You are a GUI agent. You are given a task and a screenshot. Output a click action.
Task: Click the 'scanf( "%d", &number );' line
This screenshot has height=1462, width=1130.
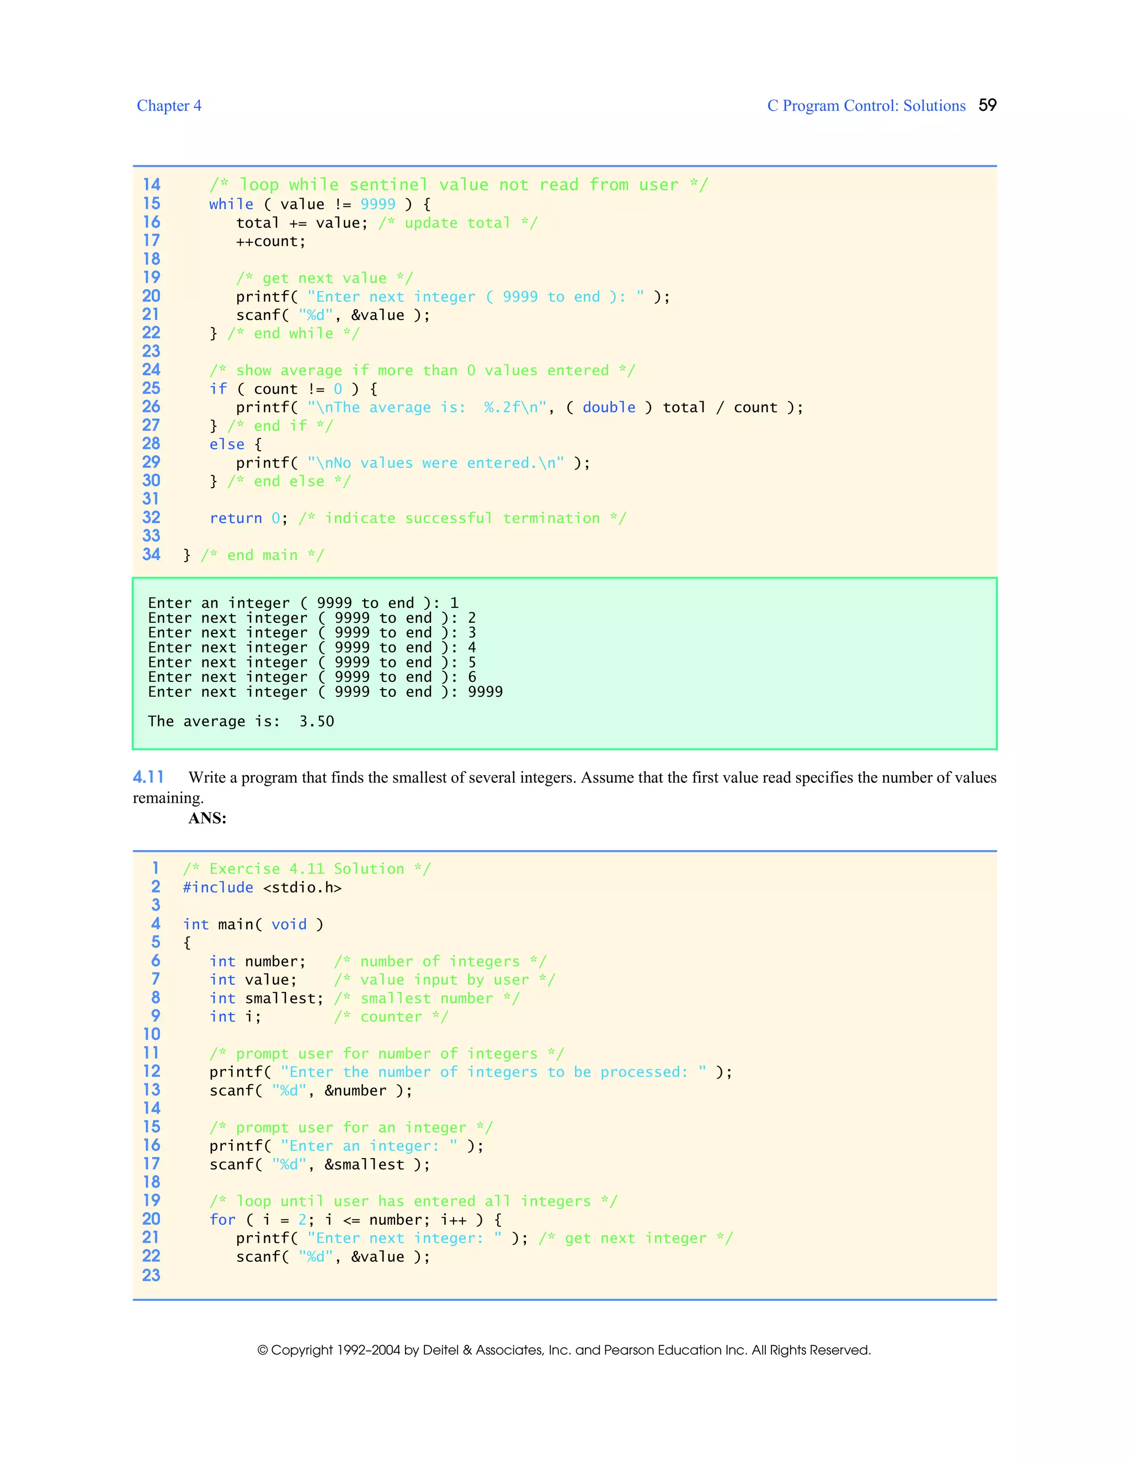click(311, 1091)
